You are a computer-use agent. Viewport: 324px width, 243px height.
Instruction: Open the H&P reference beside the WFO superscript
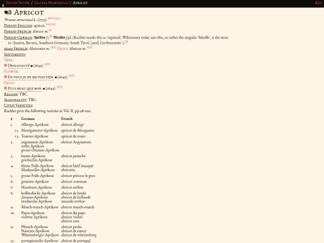pos(58,19)
